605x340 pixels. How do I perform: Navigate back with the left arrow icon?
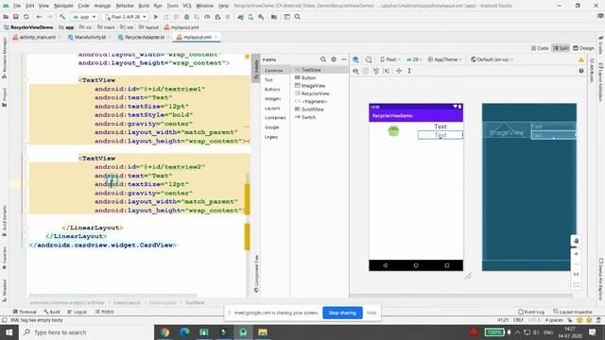click(39, 17)
